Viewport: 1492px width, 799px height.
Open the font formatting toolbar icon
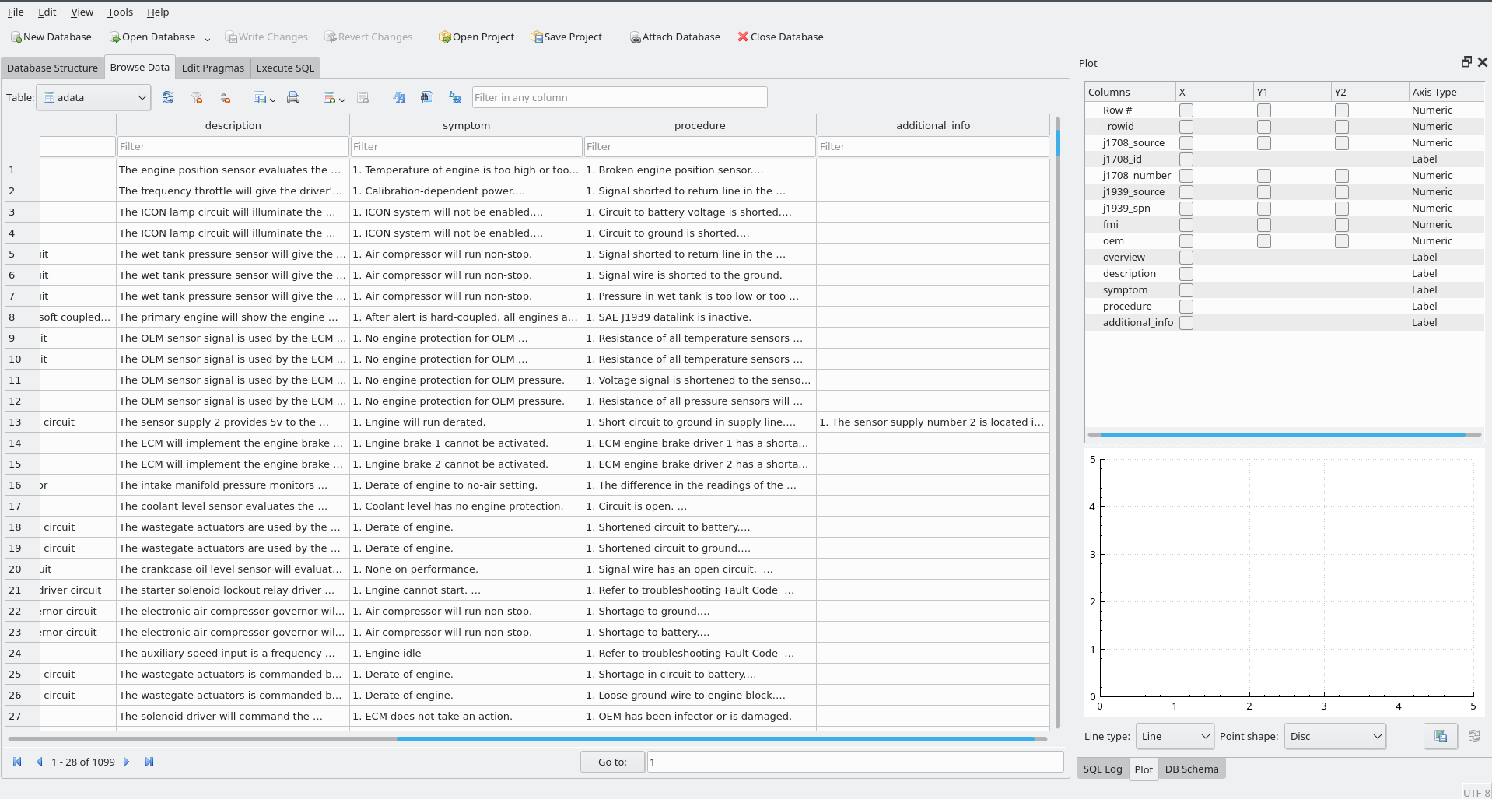pyautogui.click(x=399, y=97)
